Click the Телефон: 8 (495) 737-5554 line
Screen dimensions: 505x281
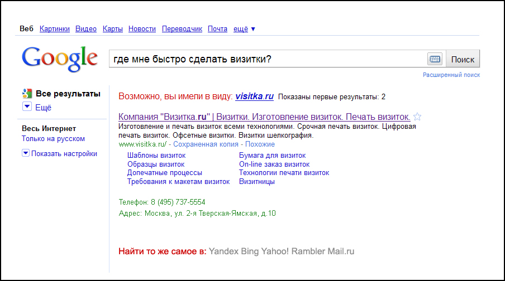point(162,202)
